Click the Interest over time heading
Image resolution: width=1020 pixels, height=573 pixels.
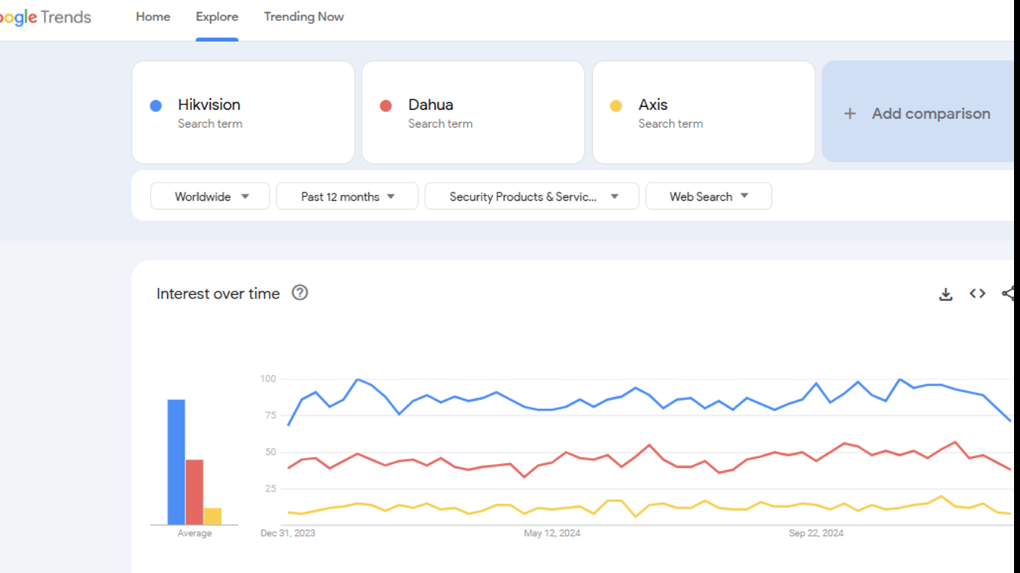pos(218,293)
